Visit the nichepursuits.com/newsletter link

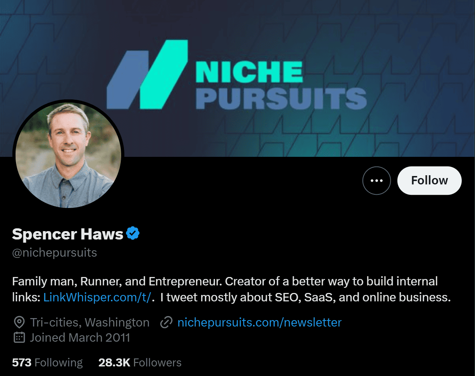click(x=259, y=323)
